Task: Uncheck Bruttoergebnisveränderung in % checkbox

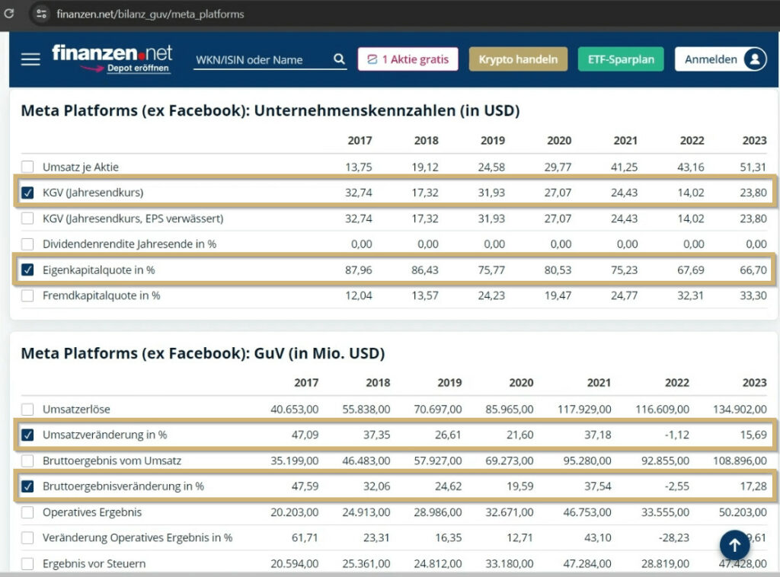Action: click(x=28, y=486)
